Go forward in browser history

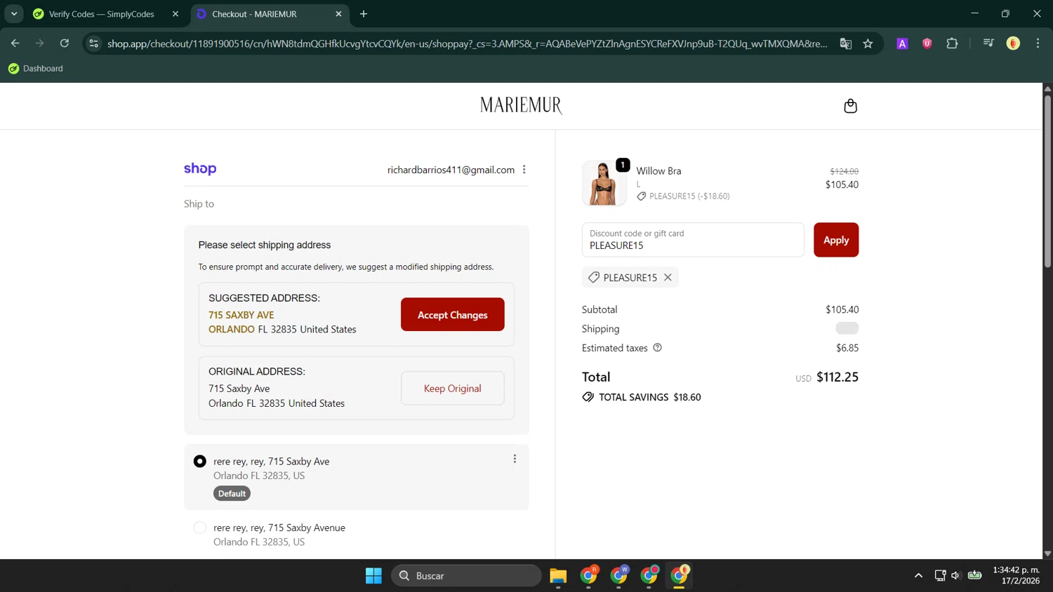click(39, 43)
